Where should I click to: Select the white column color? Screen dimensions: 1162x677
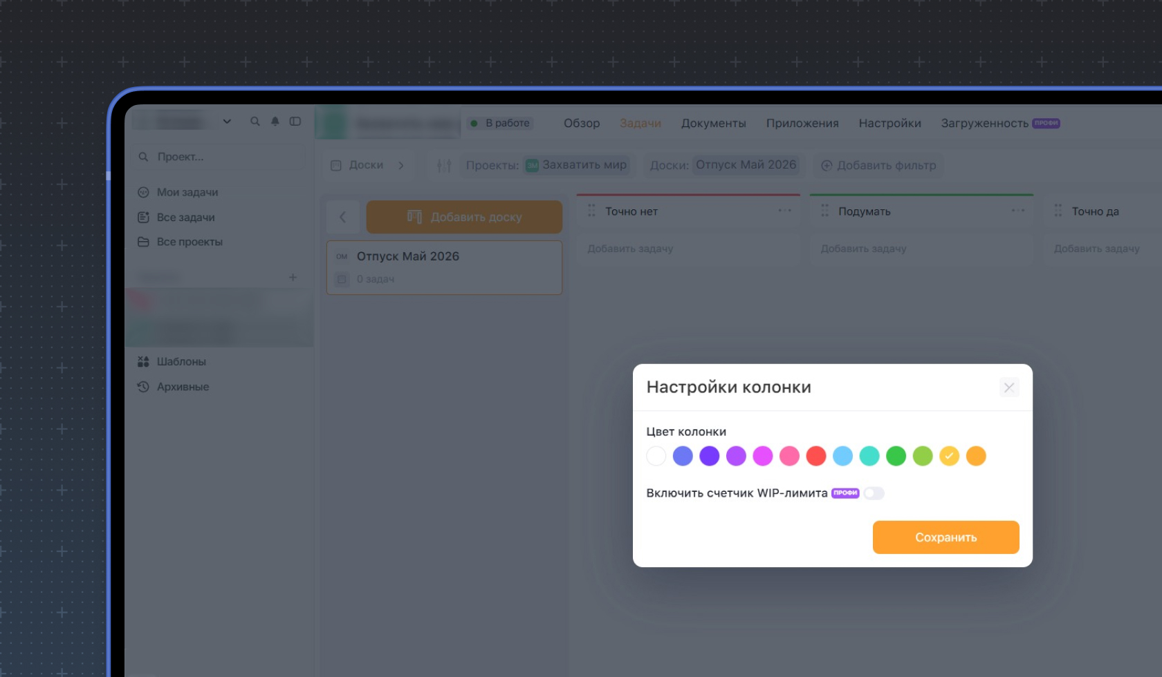[656, 456]
